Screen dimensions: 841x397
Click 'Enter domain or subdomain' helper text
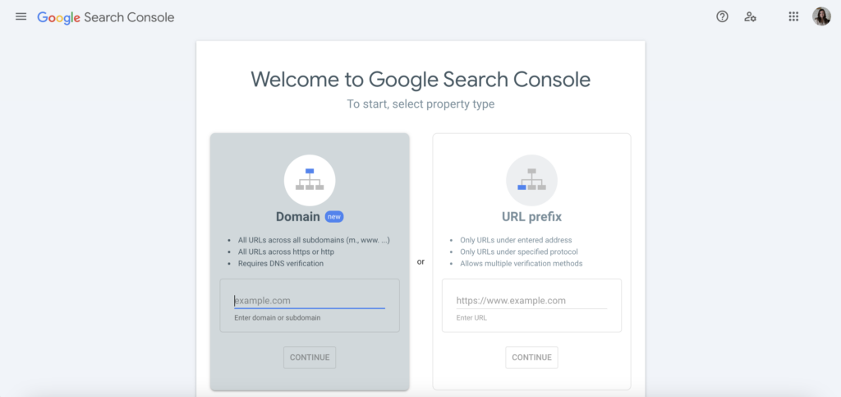(278, 317)
